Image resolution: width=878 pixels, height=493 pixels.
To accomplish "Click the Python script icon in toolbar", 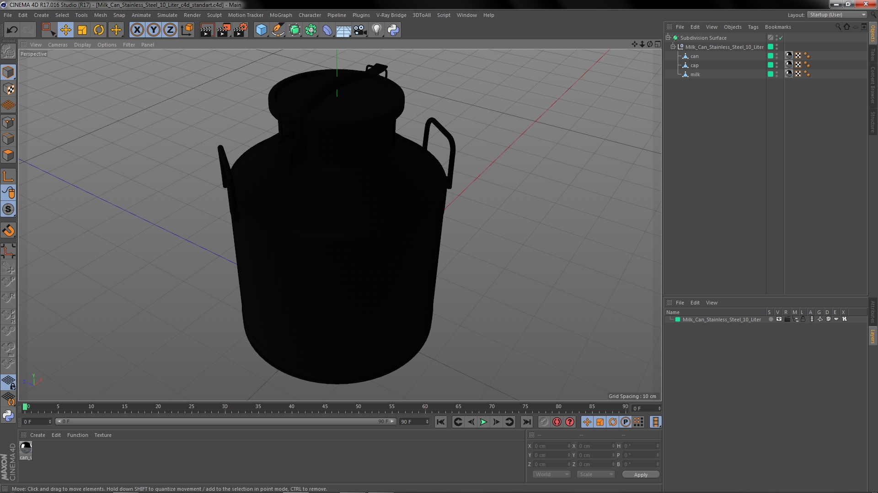I will click(x=393, y=30).
